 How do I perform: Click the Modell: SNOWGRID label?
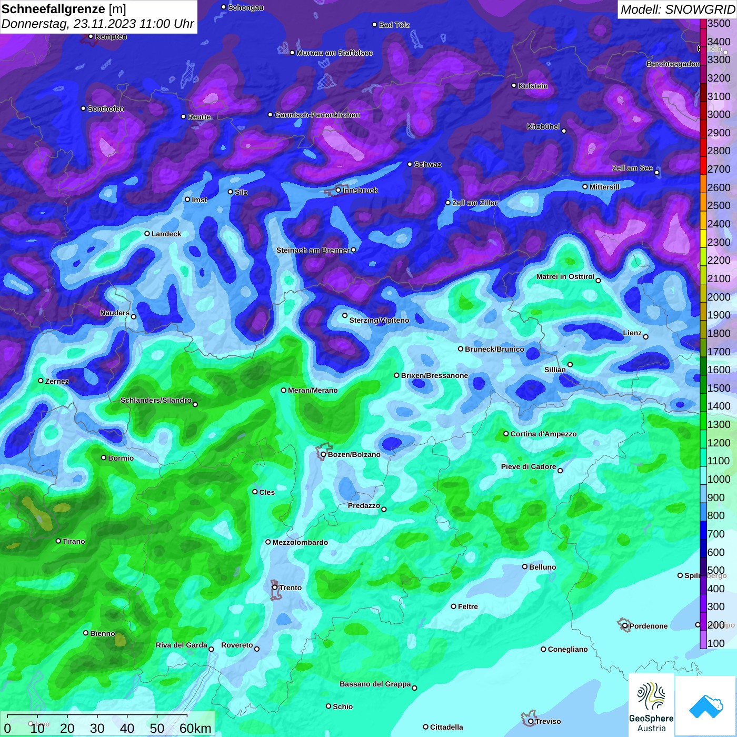click(678, 9)
